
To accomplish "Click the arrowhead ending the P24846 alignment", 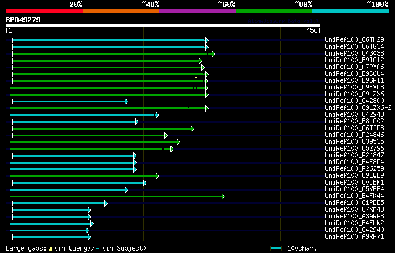I will click(x=166, y=135).
